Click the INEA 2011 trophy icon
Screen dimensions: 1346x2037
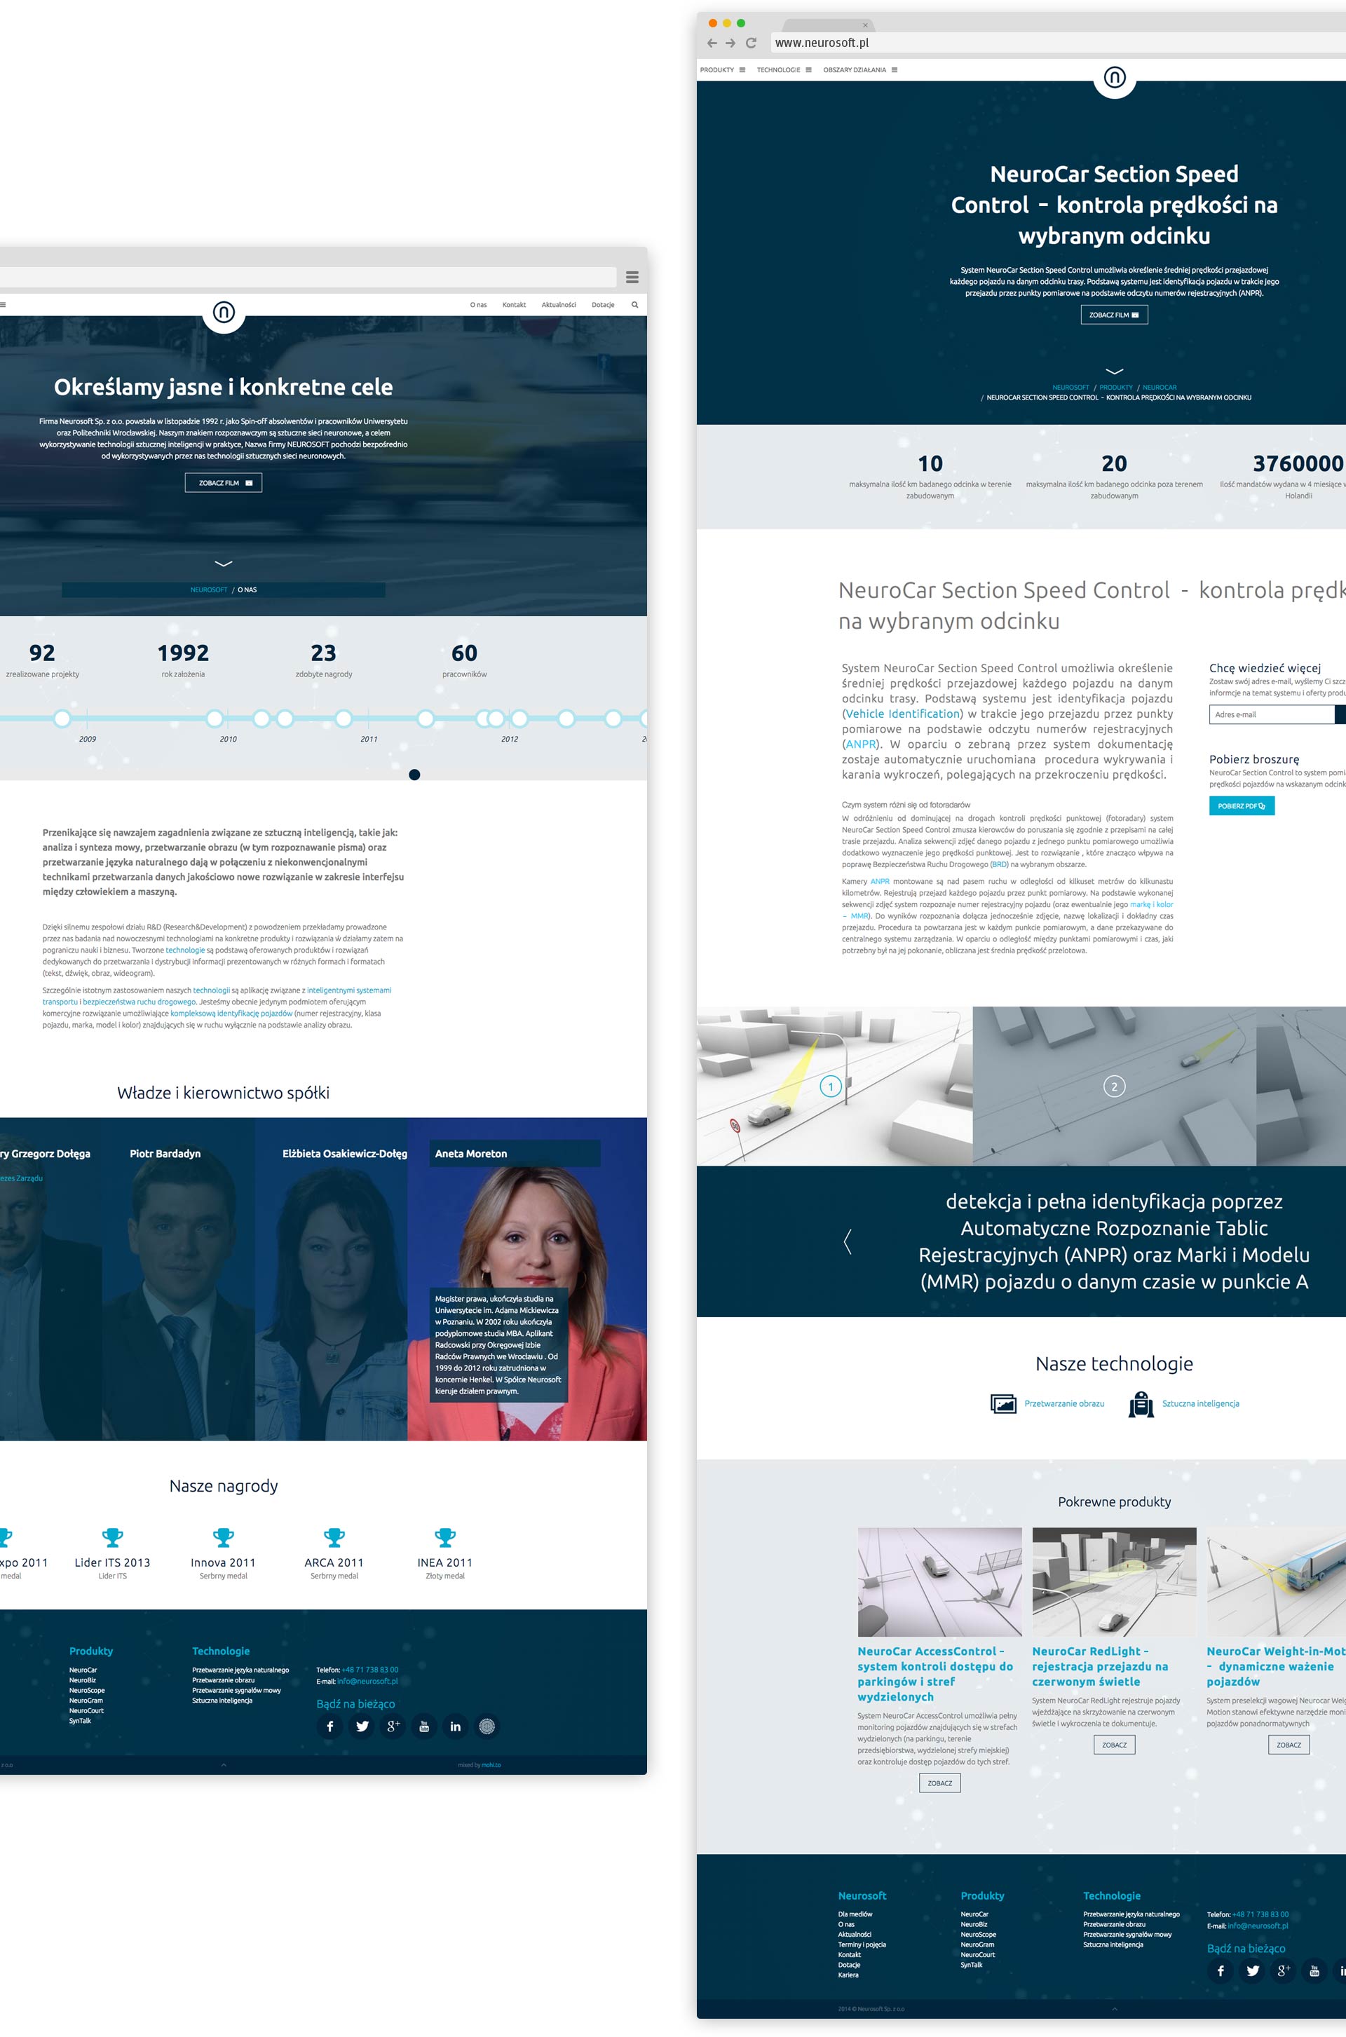click(444, 1537)
